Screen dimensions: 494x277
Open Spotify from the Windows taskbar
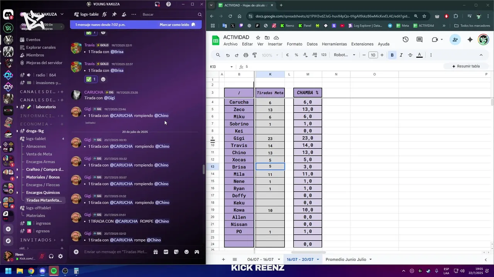pos(54,271)
